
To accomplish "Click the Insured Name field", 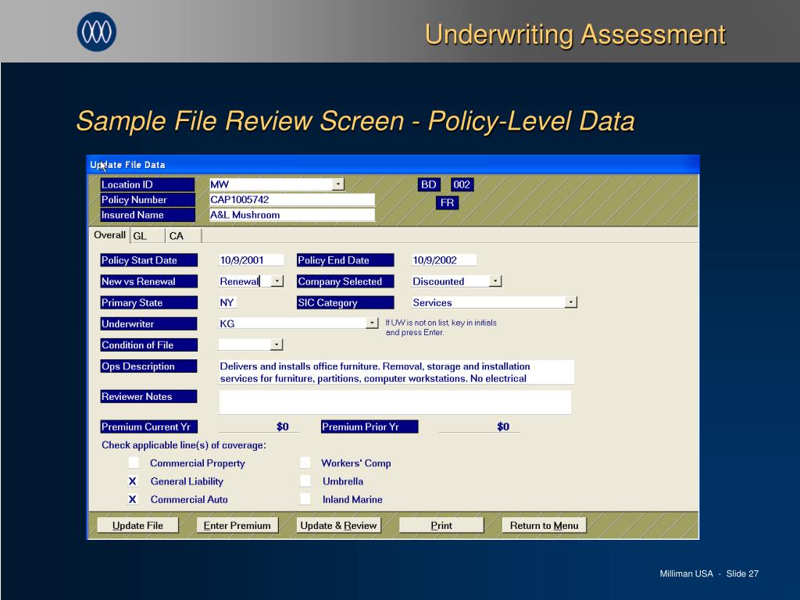I will (292, 215).
